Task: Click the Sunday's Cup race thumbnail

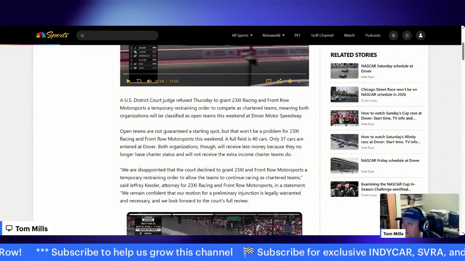Action: [344, 118]
